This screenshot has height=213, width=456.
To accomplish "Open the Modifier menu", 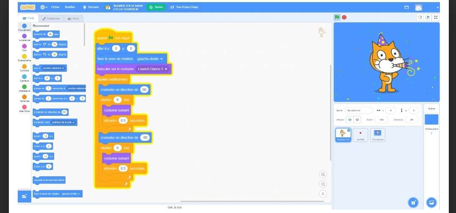I will click(70, 7).
